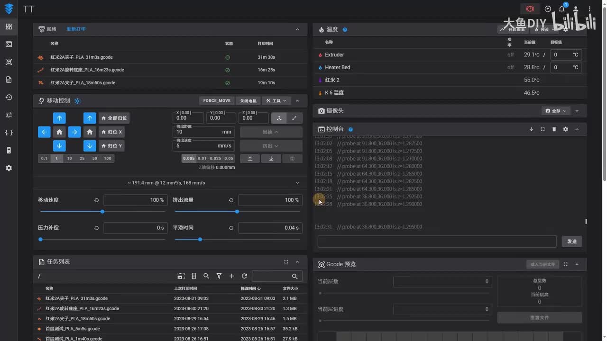Refresh the job list
Screen dimensions: 607x341
click(x=244, y=276)
